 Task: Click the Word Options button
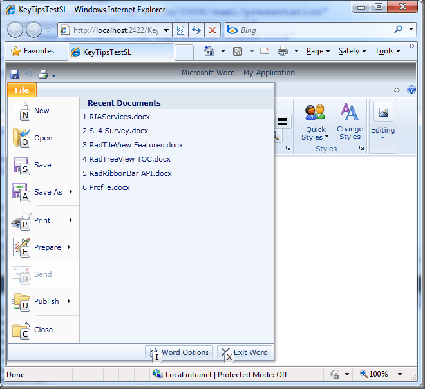[x=179, y=352]
